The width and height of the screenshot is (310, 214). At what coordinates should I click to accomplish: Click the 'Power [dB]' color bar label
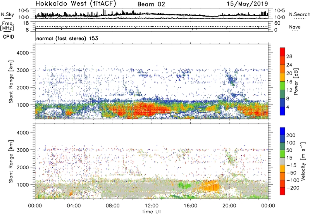click(296, 82)
